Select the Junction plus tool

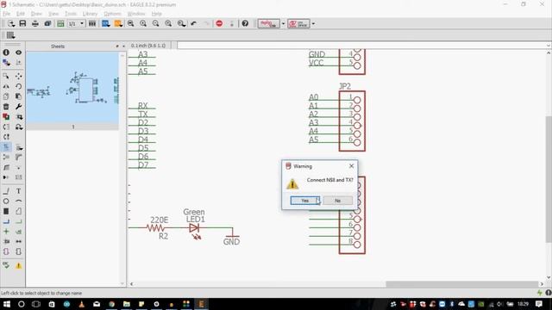tap(6, 232)
